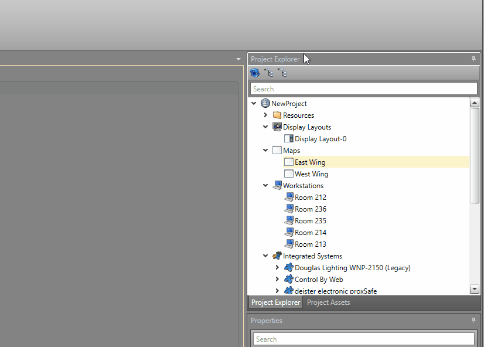Screen dimensions: 484x347
Task: Pin the Properties panel
Action: tap(474, 321)
